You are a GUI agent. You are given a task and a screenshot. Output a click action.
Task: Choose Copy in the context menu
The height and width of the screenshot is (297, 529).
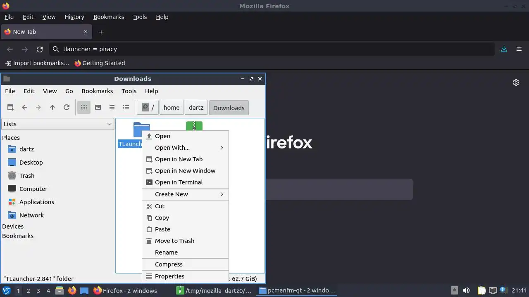point(185,218)
